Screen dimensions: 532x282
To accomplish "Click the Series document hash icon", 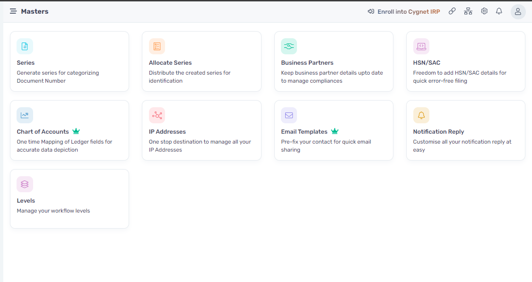I will [25, 46].
